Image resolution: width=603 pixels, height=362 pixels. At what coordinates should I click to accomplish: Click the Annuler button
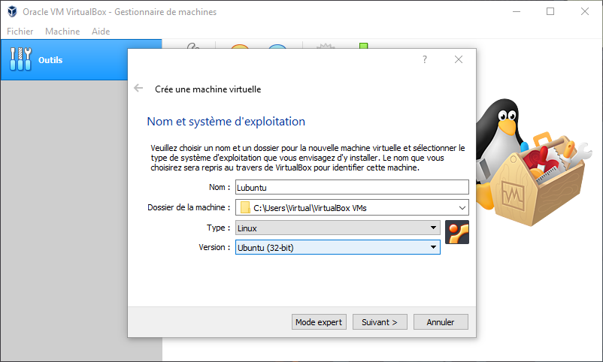coord(441,322)
